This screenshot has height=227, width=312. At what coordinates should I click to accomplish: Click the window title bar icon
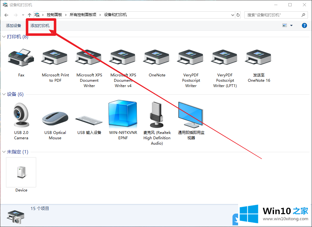tap(5, 5)
